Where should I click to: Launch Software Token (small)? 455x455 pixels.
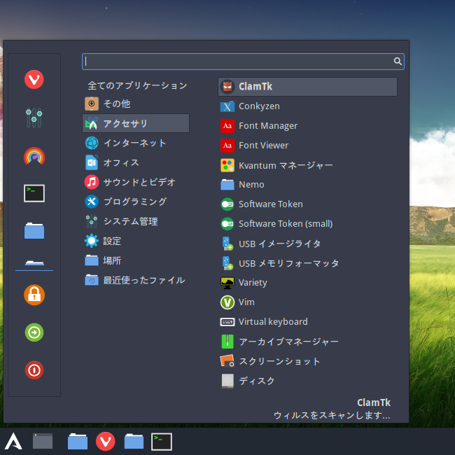coord(307,224)
